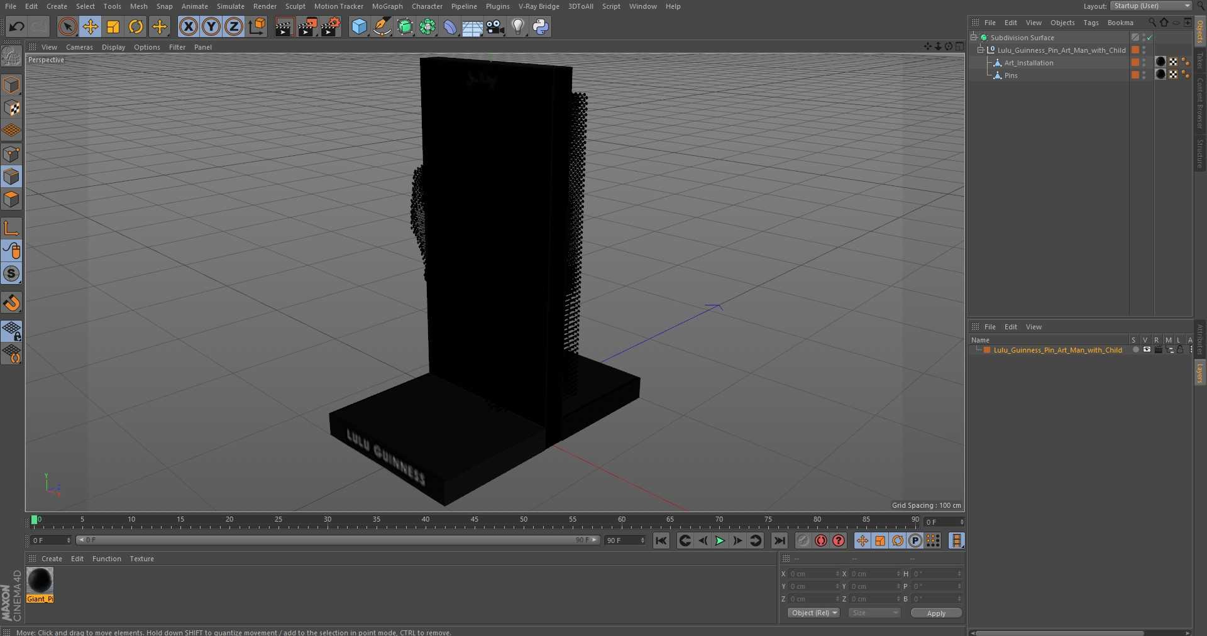1207x636 pixels.
Task: Play animation forward
Action: (x=720, y=540)
